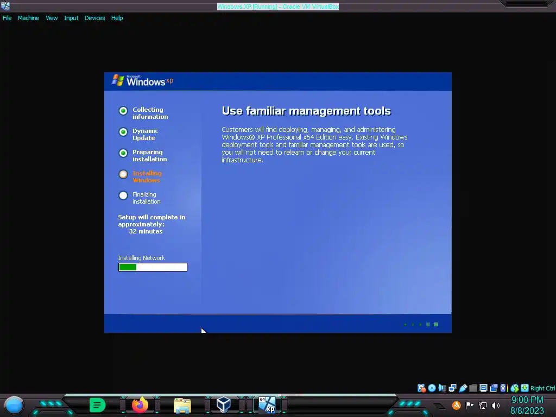Click the 'Preparing installation' step indicator
The image size is (556, 417).
click(x=123, y=153)
